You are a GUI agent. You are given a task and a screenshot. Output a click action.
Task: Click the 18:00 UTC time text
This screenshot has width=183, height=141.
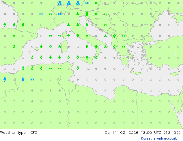point(148,133)
